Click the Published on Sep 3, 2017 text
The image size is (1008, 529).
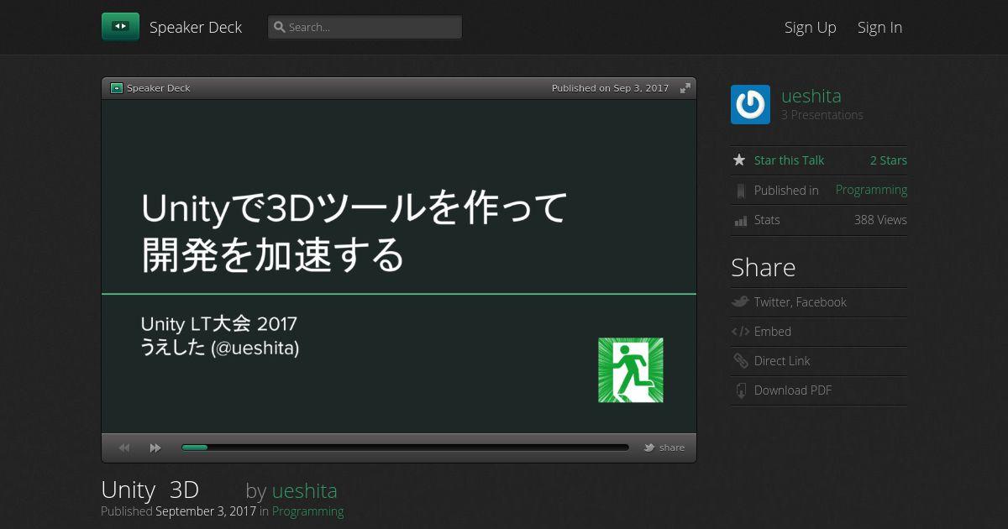click(x=610, y=88)
